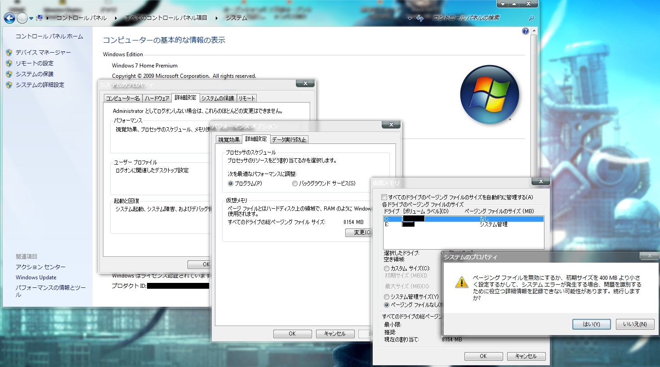Choose the カスタムサイズ(C) radio button
660x367 pixels.
coord(387,269)
